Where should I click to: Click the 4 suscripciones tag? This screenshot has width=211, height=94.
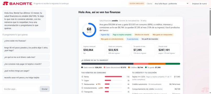pyautogui.click(x=132, y=39)
